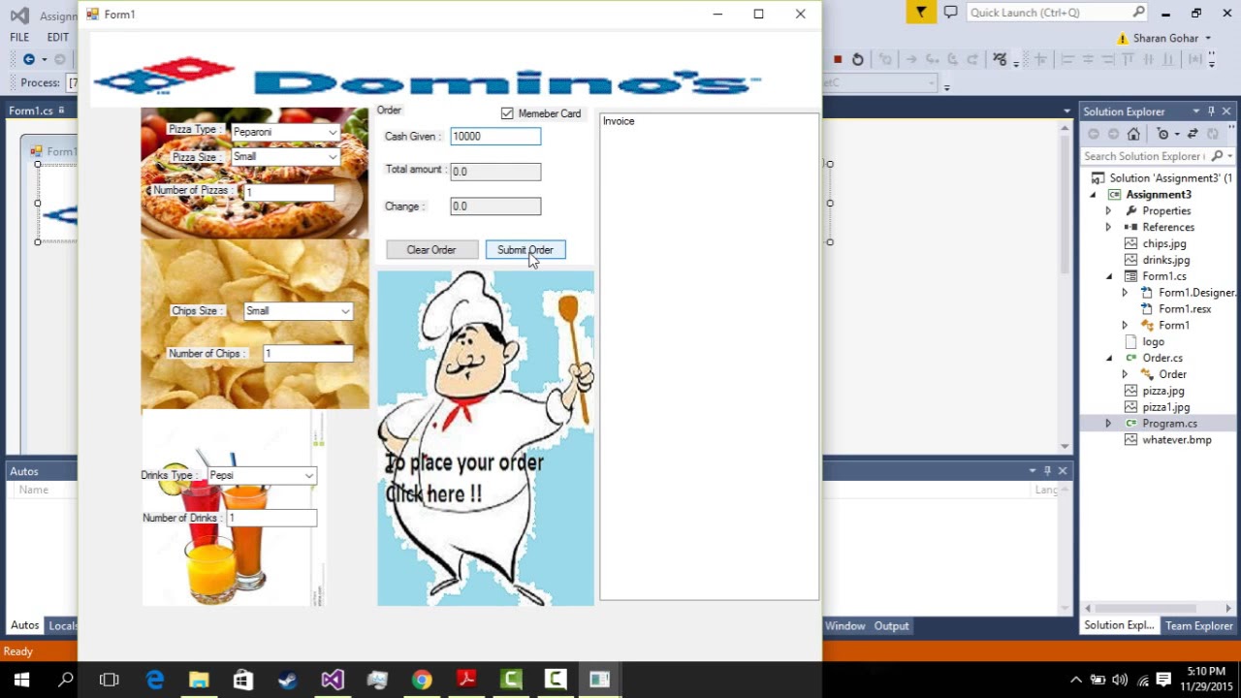Image resolution: width=1241 pixels, height=698 pixels.
Task: Click the chef 'To place your order' image
Action: (486, 438)
